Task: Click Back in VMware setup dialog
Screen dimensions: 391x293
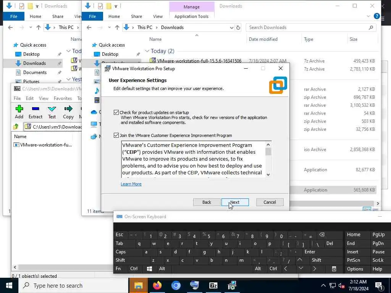Action: click(x=207, y=202)
